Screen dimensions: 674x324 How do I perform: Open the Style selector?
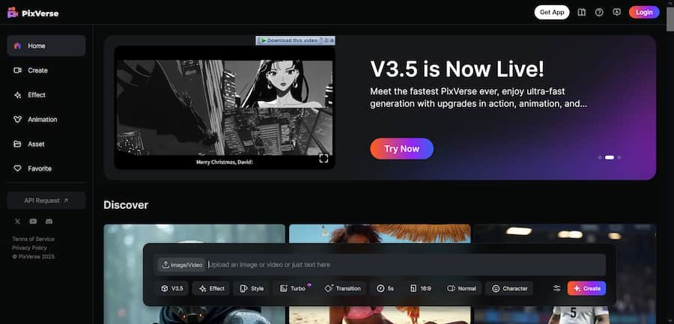pyautogui.click(x=252, y=288)
